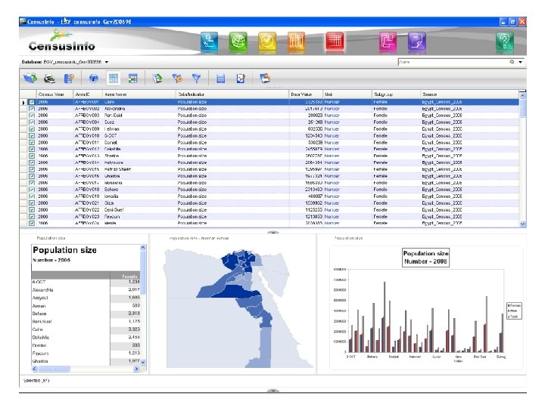Open the Egypt map preview
The width and height of the screenshot is (545, 408).
pyautogui.click(x=239, y=308)
